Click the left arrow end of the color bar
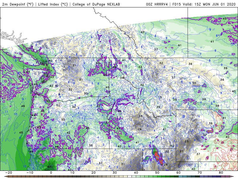The image size is (238, 178). (6, 177)
